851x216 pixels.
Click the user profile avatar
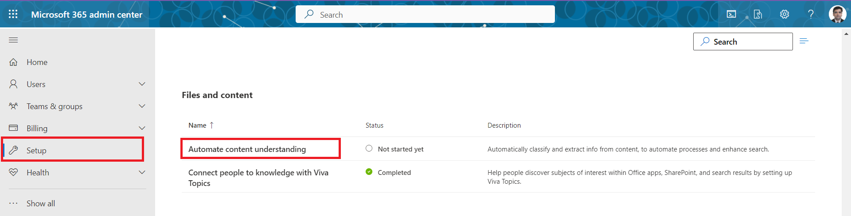(x=837, y=14)
